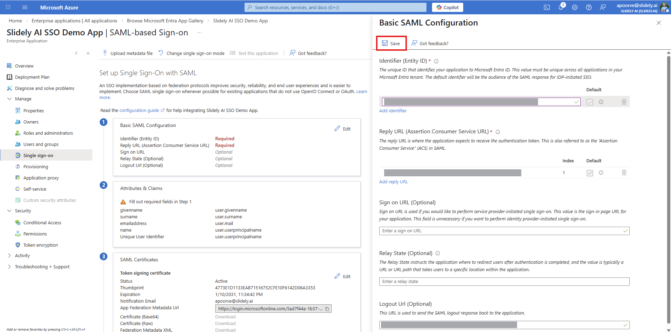The image size is (671, 332).
Task: Open the portal hamburger menu
Action: click(x=25, y=7)
